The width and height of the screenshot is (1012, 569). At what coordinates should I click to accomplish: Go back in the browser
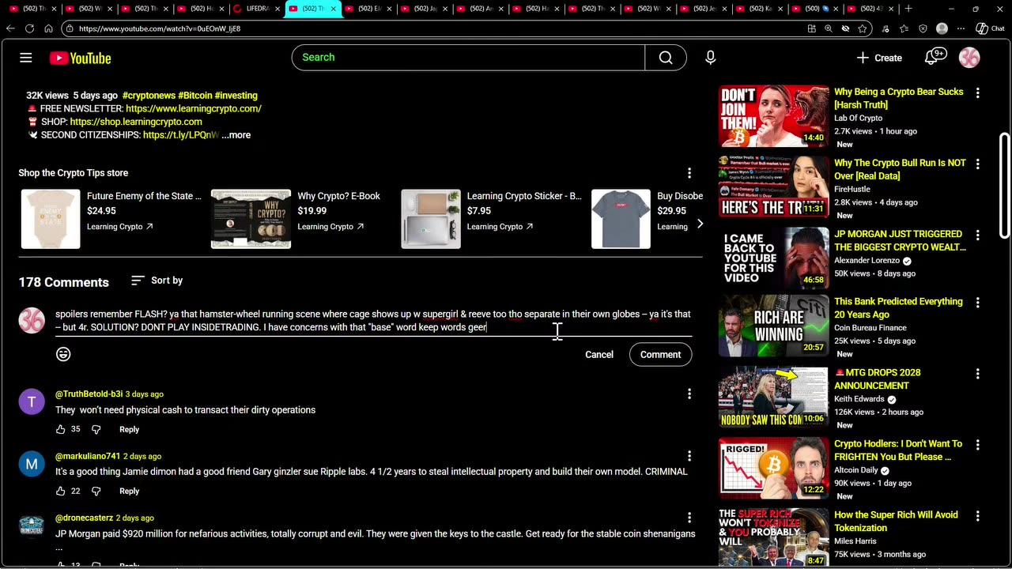coord(10,28)
